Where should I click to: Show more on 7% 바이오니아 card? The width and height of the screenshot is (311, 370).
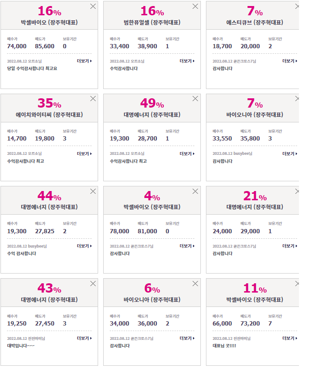290,153
